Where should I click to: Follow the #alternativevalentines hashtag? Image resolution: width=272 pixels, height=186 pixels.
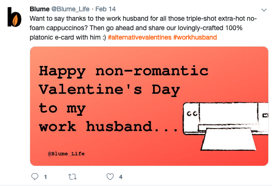[x=140, y=37]
